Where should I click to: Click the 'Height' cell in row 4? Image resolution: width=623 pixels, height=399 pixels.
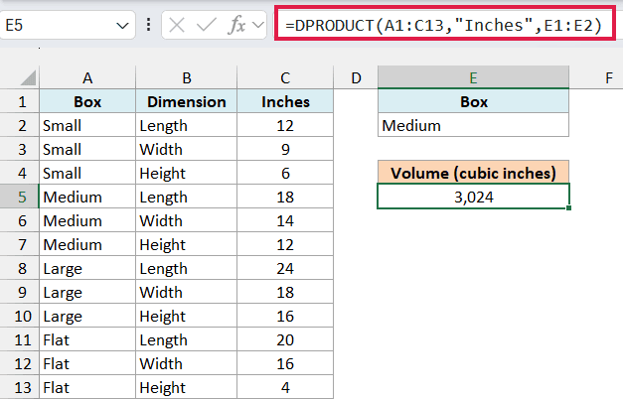[187, 173]
